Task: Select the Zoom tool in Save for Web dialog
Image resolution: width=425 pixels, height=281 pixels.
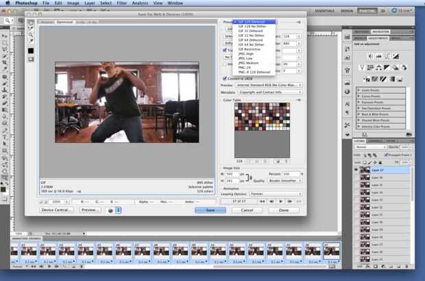Action: coord(31,35)
